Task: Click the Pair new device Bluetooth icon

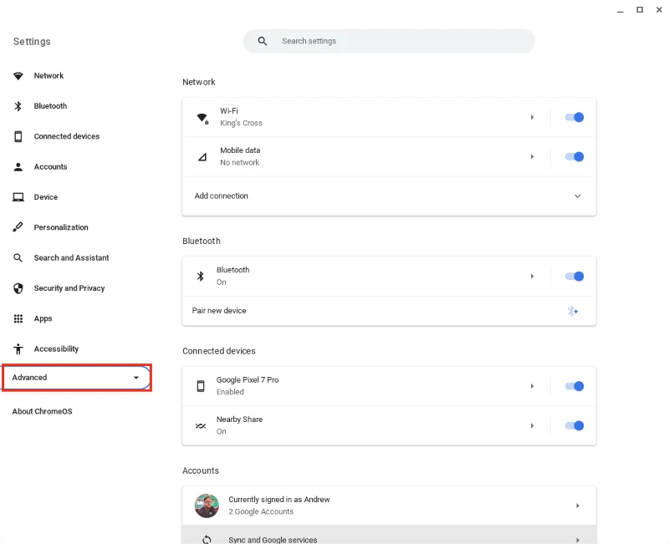Action: 573,310
